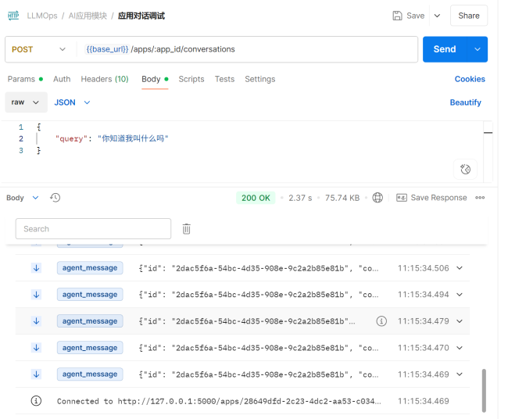Click the Save floppy disk icon

click(398, 16)
